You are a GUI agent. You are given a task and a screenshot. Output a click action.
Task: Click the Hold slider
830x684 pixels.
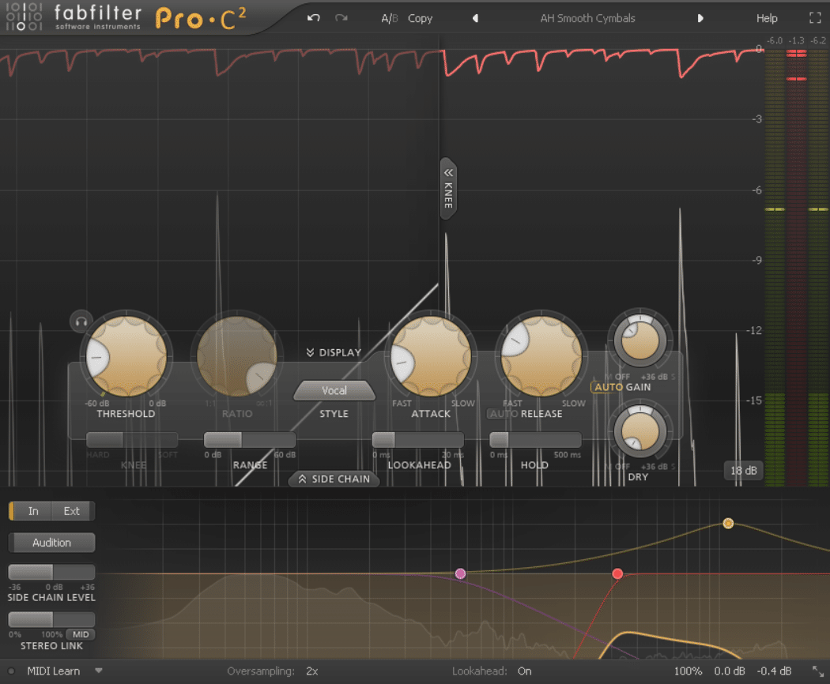click(x=535, y=440)
